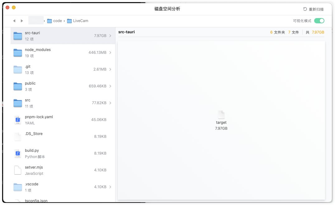
Task: Click the rescan refresh icon
Action: (305, 9)
